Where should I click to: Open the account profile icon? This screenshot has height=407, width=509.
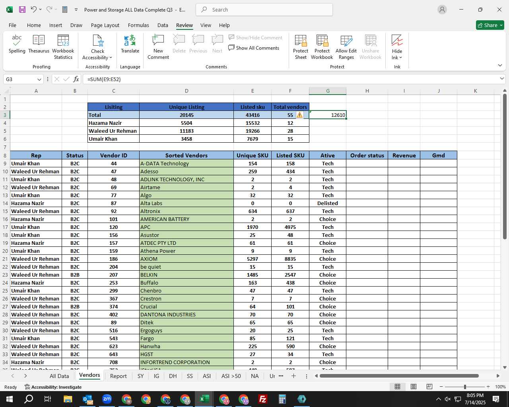point(442,10)
